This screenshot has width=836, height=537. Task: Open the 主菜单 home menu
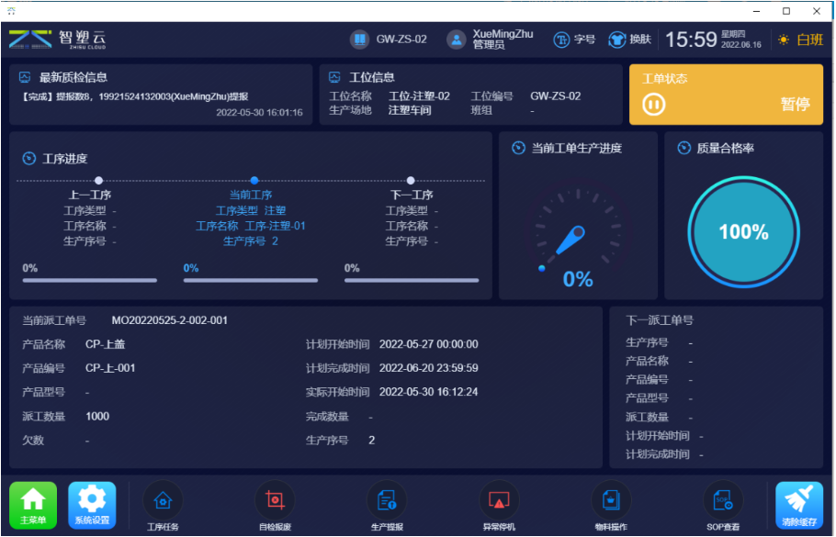click(x=33, y=505)
